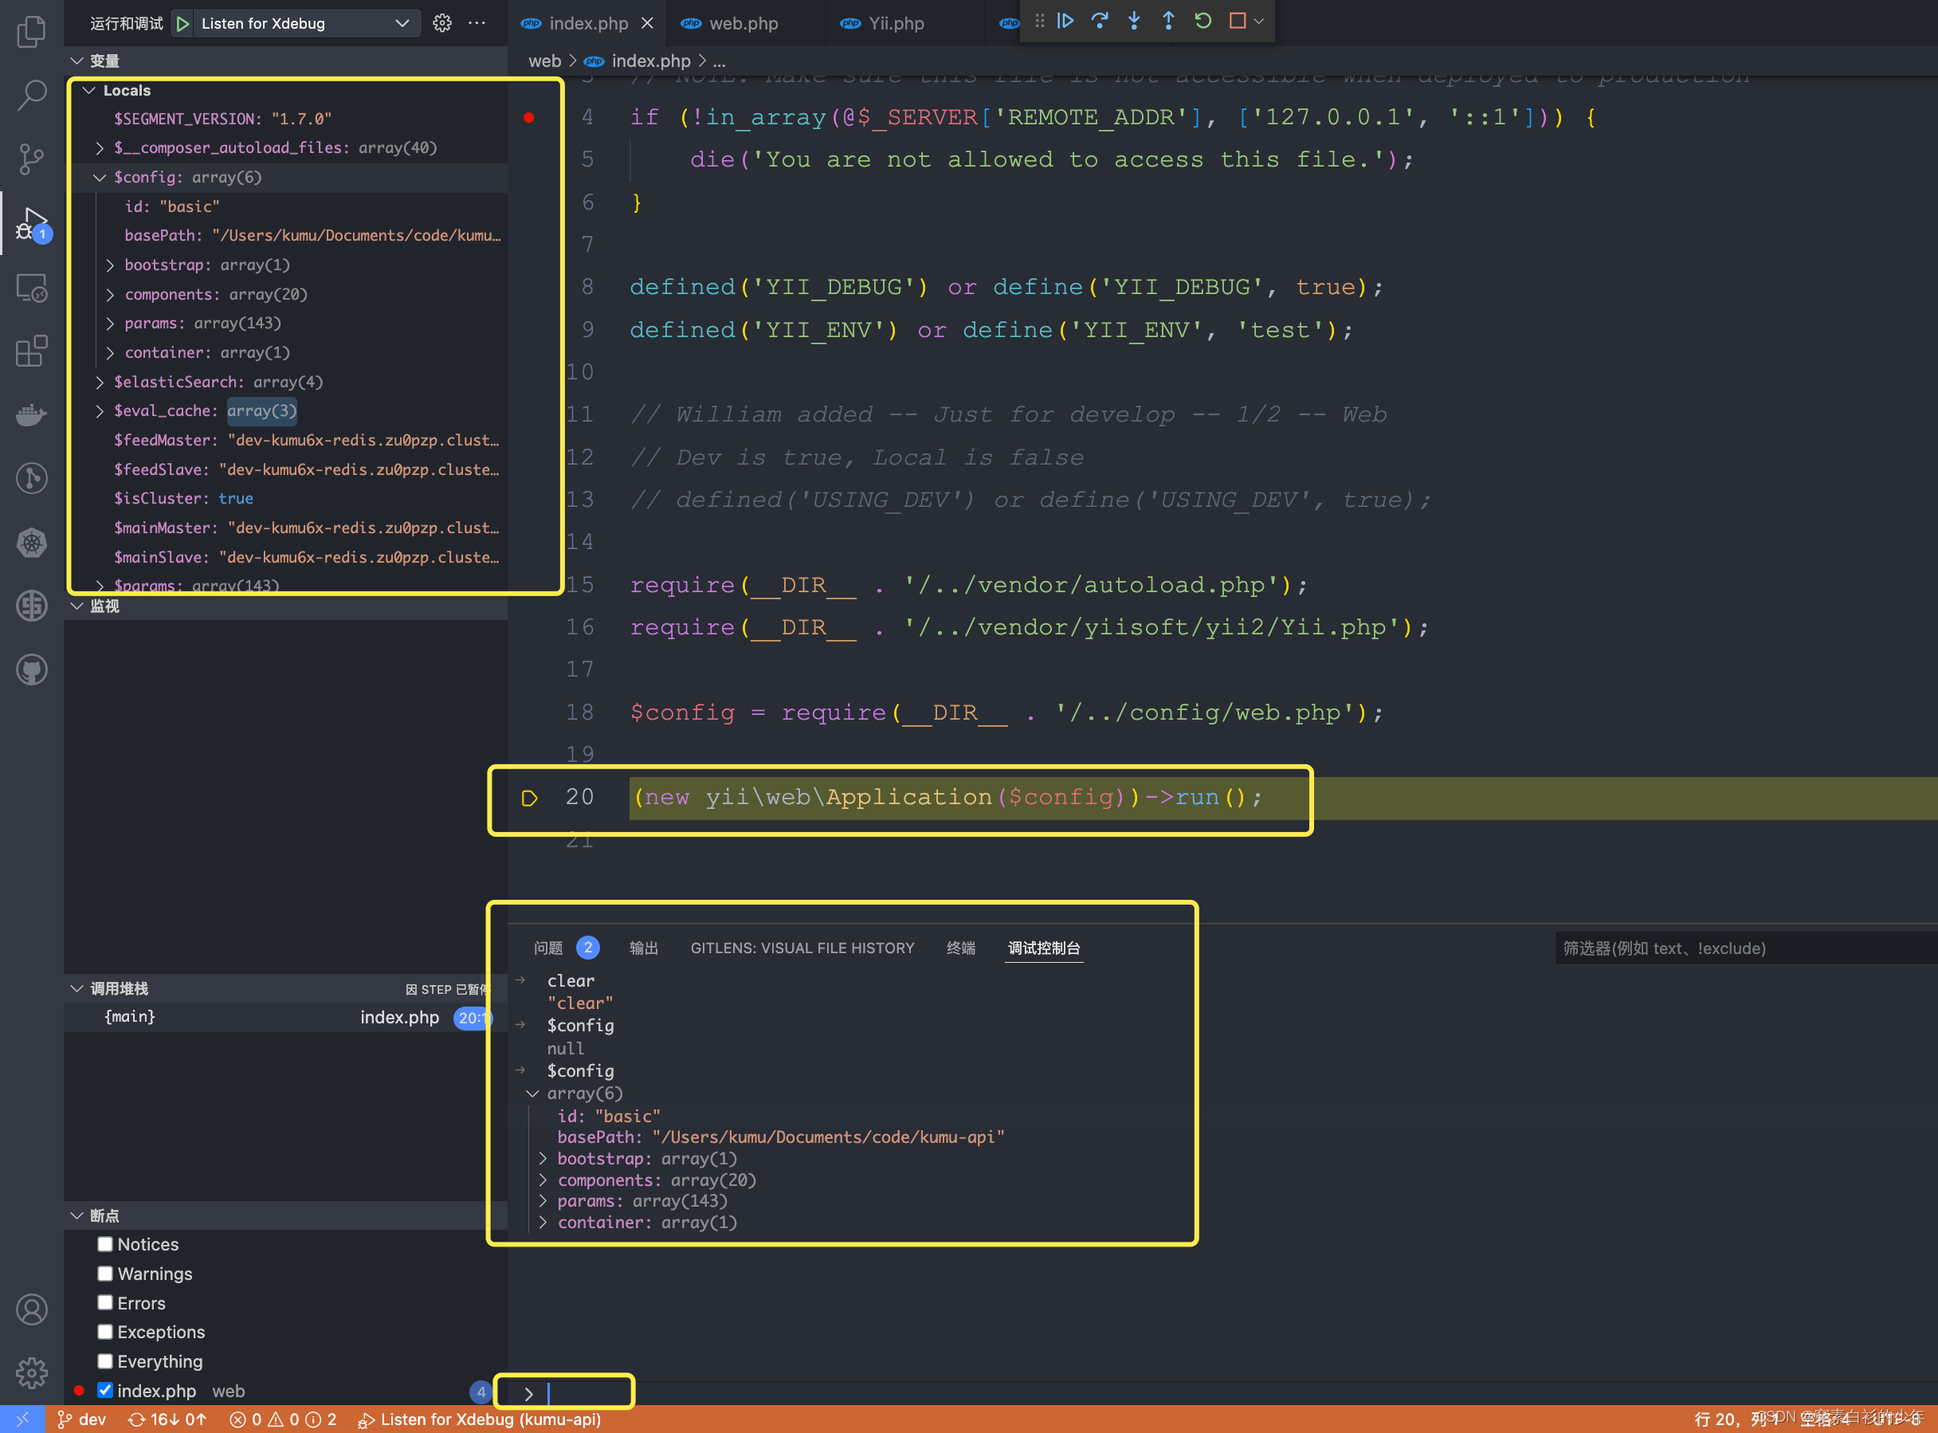Click the dev branch in status bar
The height and width of the screenshot is (1433, 1938).
pyautogui.click(x=82, y=1419)
